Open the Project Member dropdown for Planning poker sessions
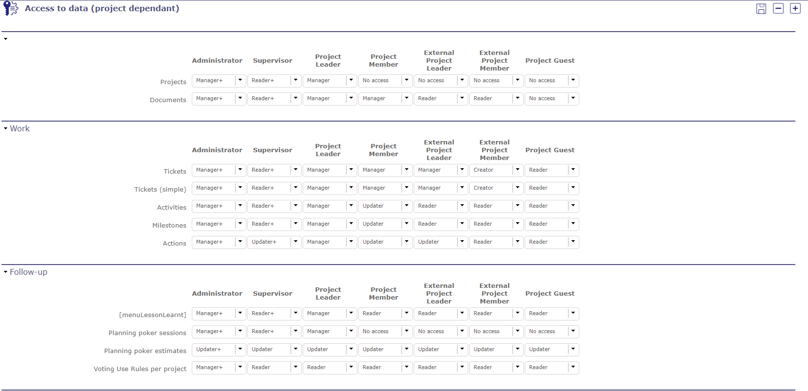The width and height of the screenshot is (808, 391). 406,331
